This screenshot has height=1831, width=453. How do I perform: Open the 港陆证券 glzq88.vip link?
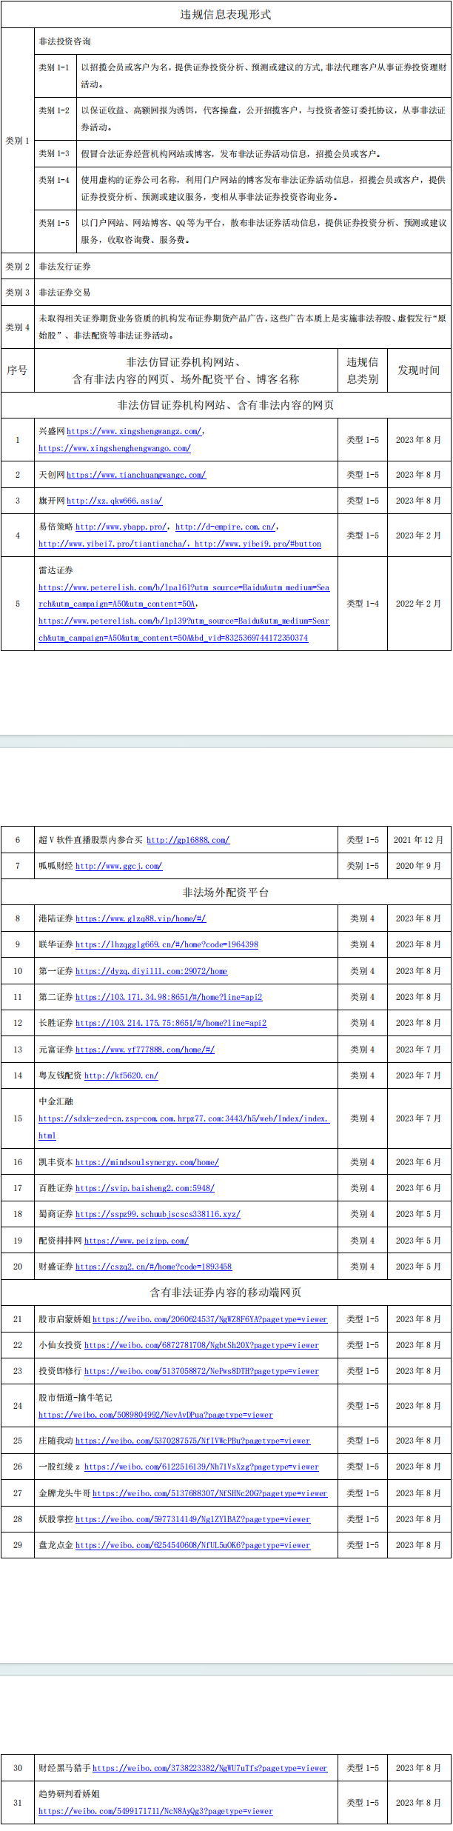click(141, 918)
